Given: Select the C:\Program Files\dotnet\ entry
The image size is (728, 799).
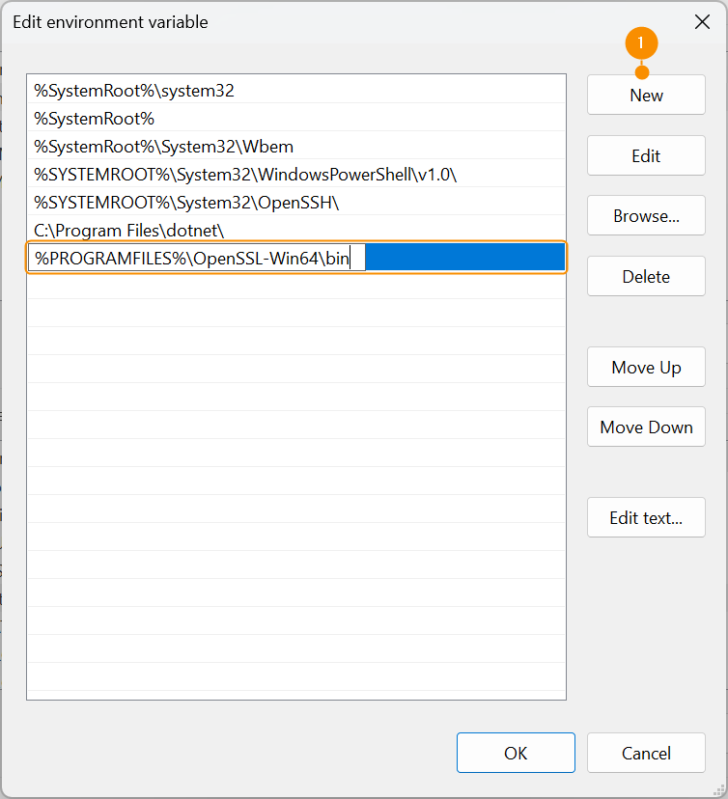Looking at the screenshot, I should click(x=129, y=231).
